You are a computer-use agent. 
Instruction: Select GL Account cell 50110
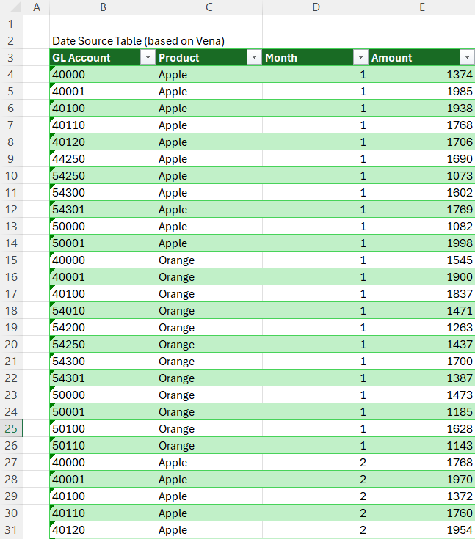pos(103,446)
